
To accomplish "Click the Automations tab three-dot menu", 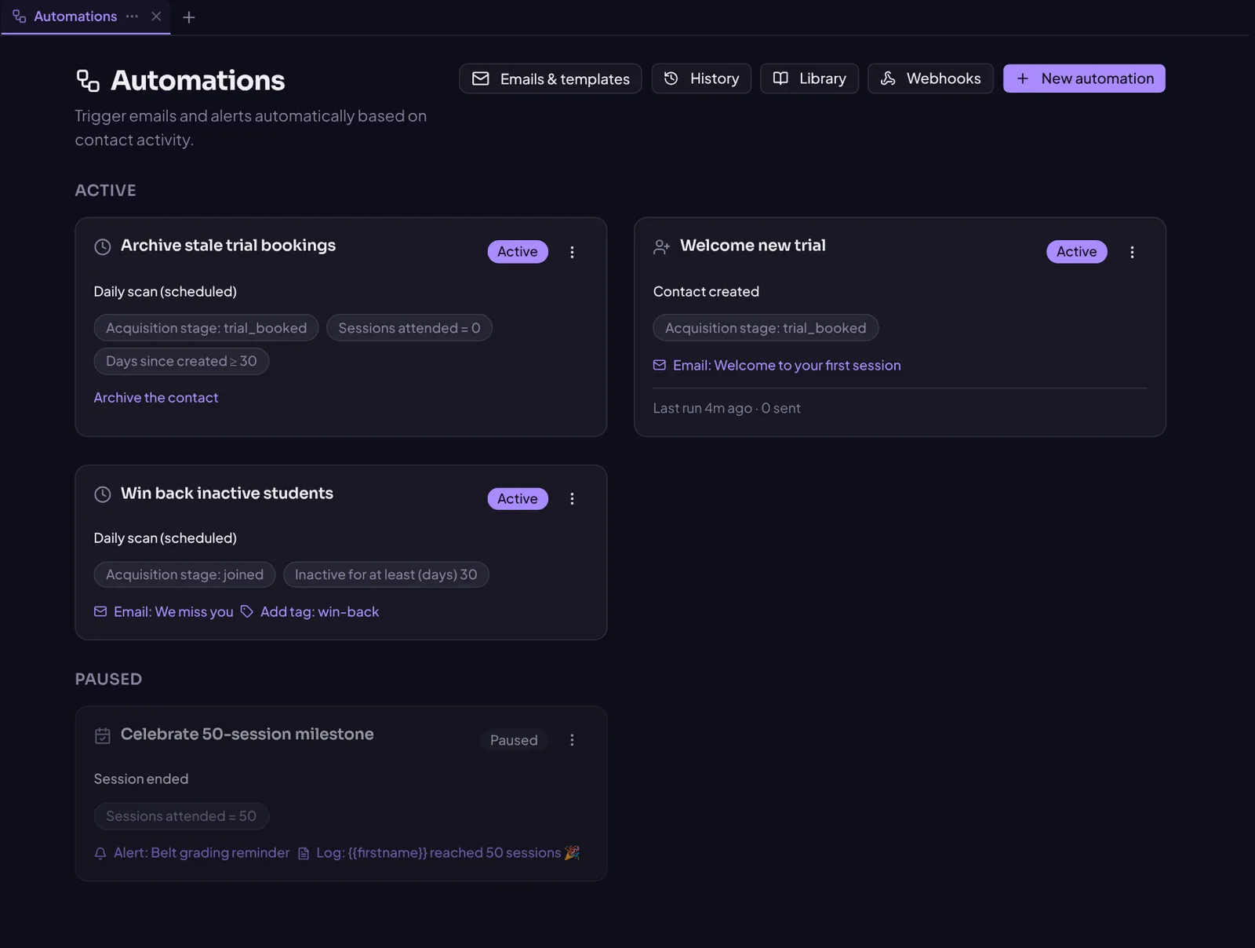I will pos(132,16).
